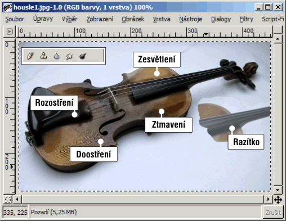Open the Soubor menu
The image size is (286, 221).
coord(15,19)
